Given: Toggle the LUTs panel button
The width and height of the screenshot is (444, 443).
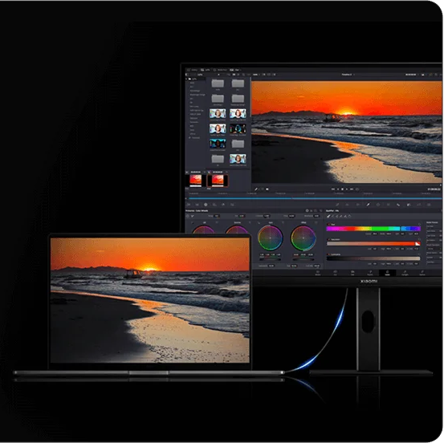Looking at the screenshot, I should click(206, 70).
